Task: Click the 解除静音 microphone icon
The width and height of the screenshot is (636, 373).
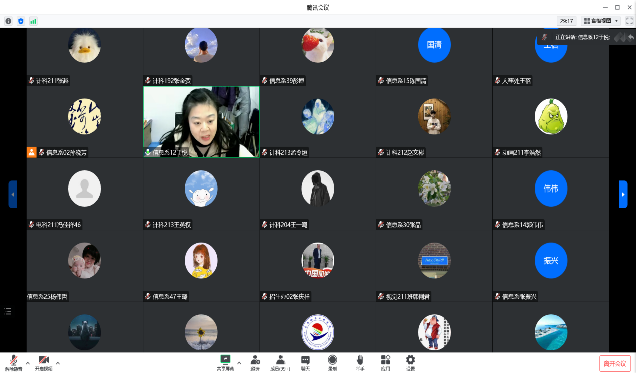Action: [14, 360]
